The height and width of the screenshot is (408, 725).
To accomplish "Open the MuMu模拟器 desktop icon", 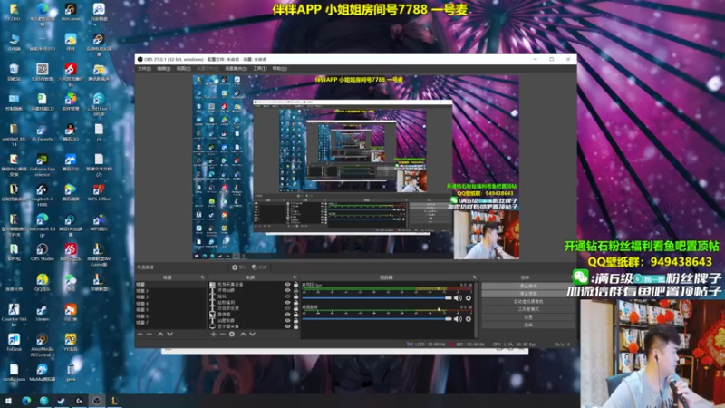I will (x=42, y=373).
